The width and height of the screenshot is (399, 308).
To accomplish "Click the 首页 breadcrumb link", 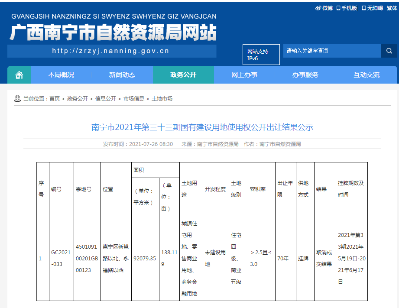I will (55, 99).
